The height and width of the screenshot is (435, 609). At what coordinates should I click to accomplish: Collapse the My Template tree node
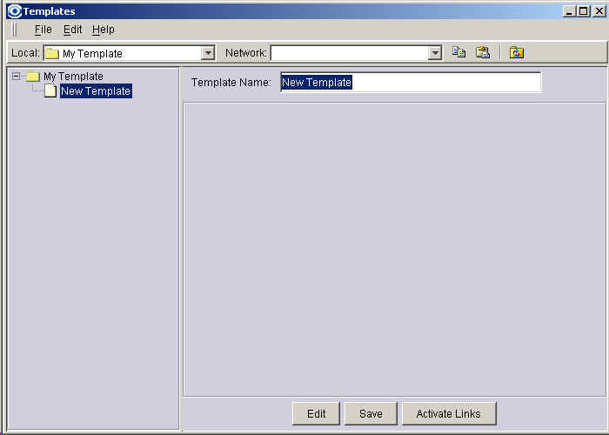(16, 77)
